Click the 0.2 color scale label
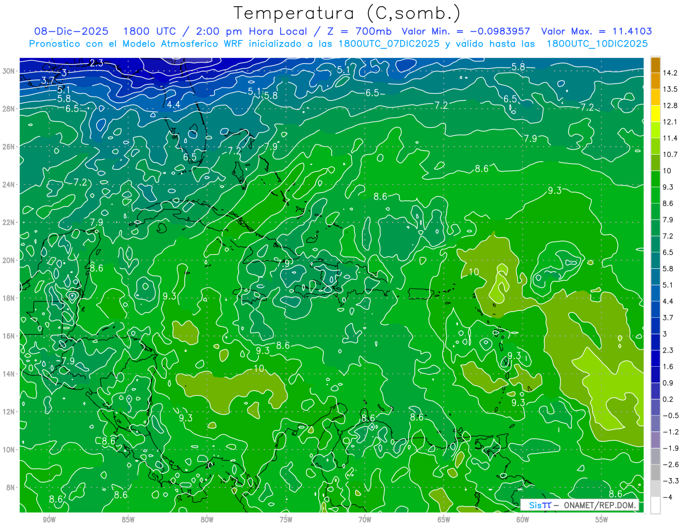Screen dimensions: 682x527 click(x=668, y=400)
